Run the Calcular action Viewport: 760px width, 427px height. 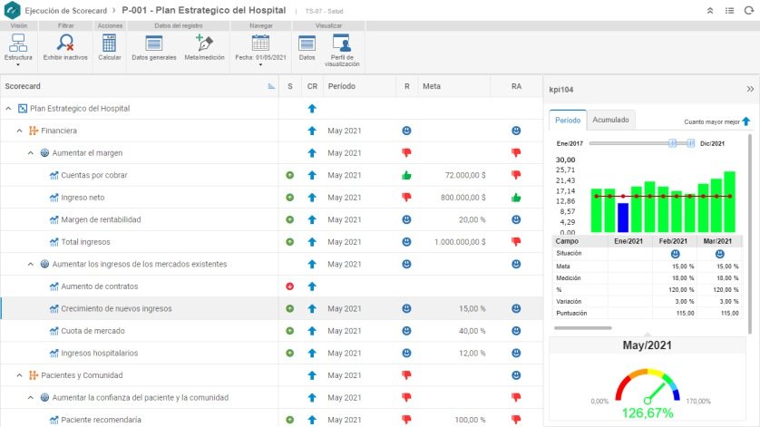click(110, 47)
